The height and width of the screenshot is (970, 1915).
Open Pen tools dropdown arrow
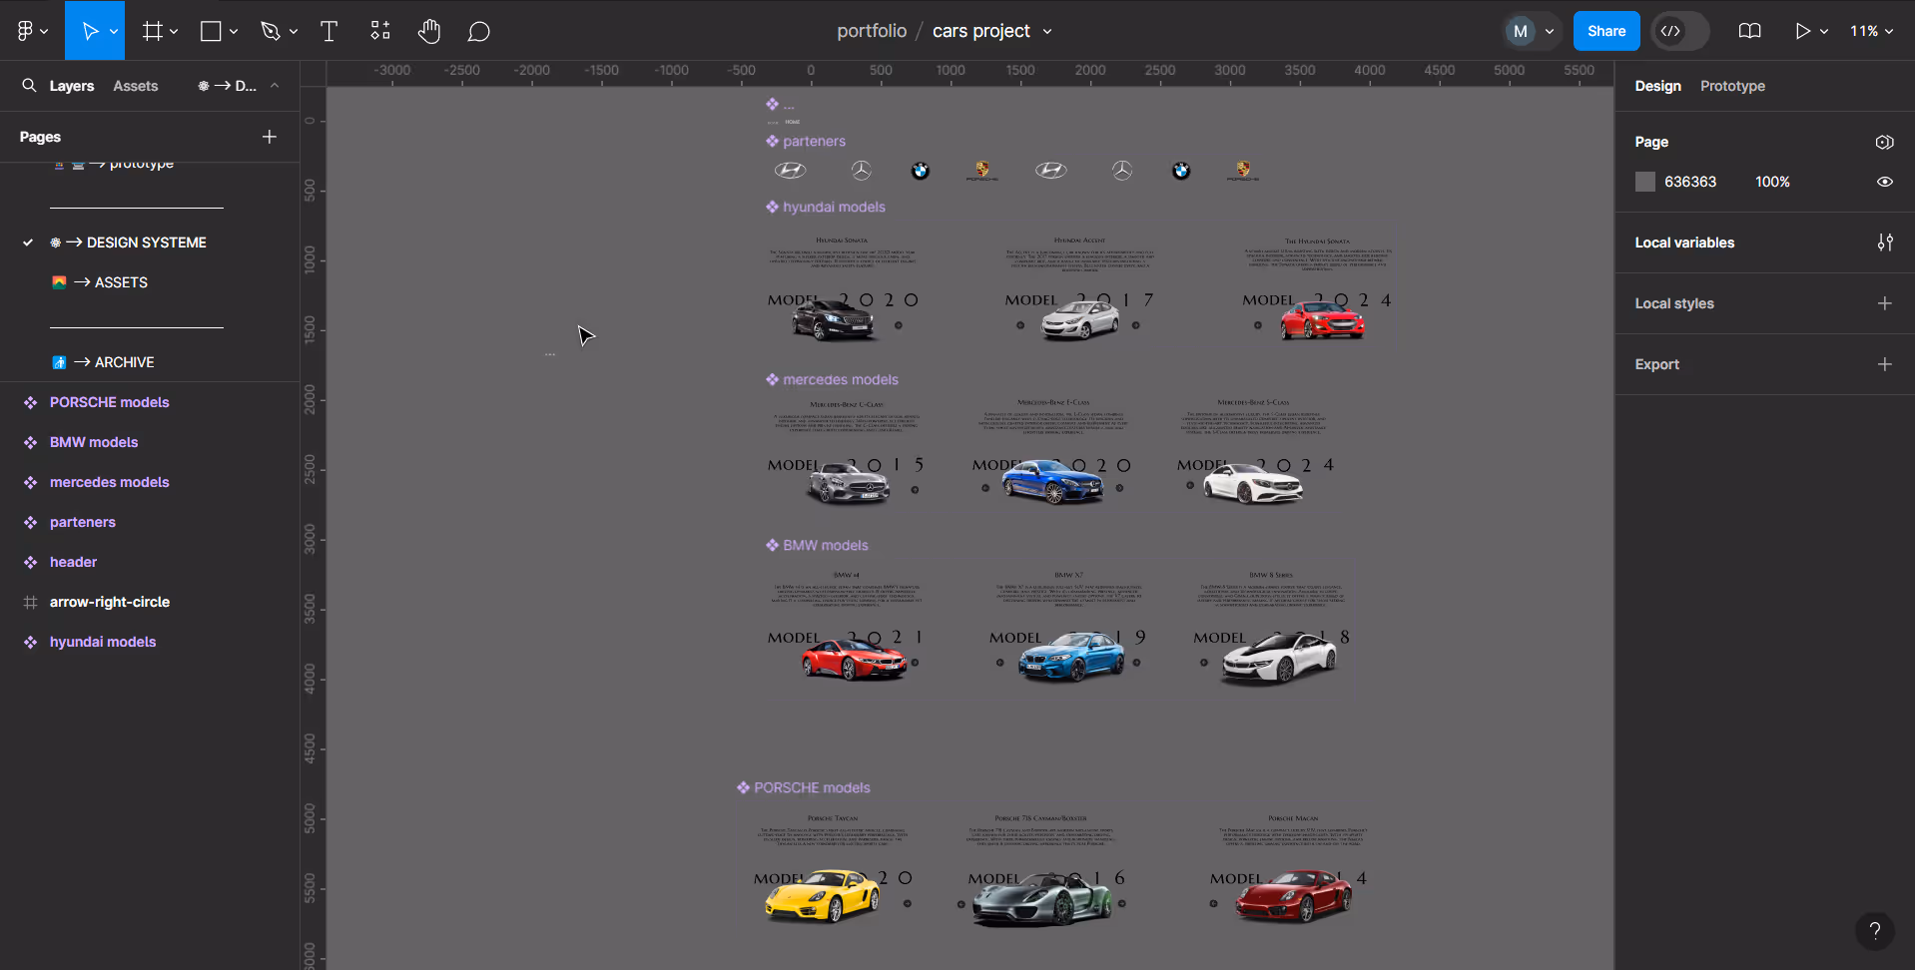tap(294, 32)
